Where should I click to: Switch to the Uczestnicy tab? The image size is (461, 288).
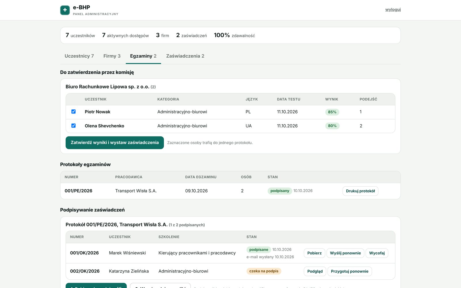pos(79,56)
